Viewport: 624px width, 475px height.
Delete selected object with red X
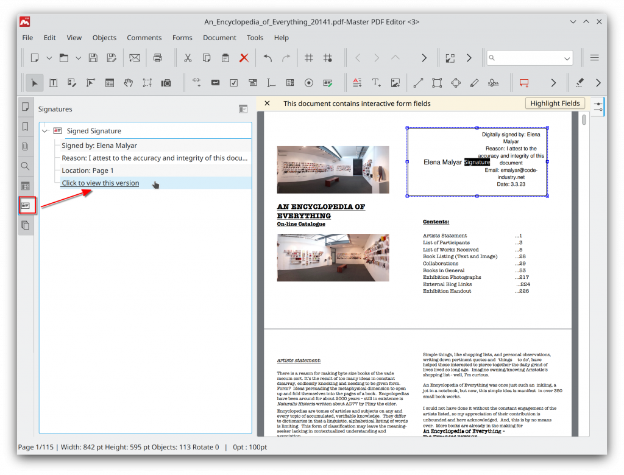tap(244, 58)
